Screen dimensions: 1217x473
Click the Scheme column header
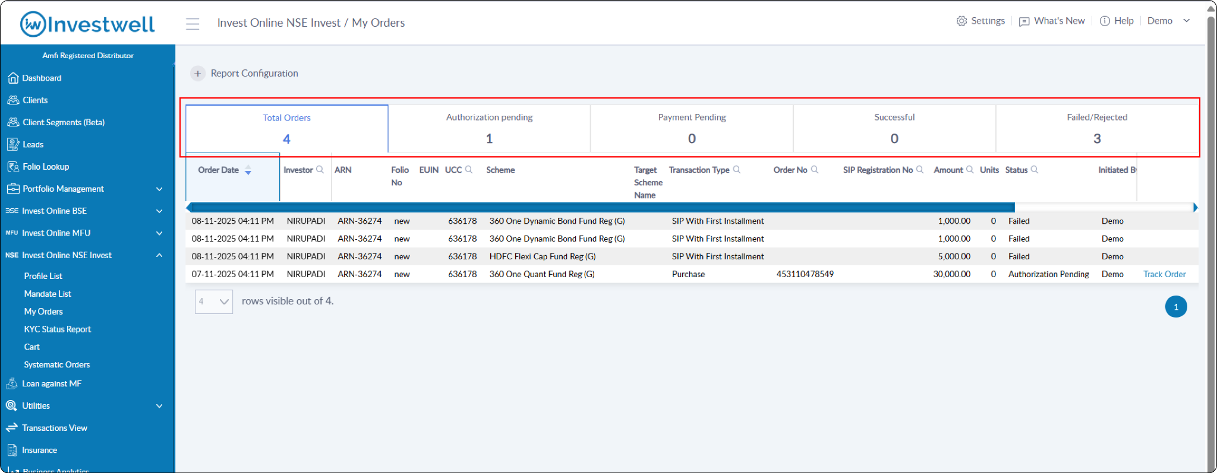[500, 170]
